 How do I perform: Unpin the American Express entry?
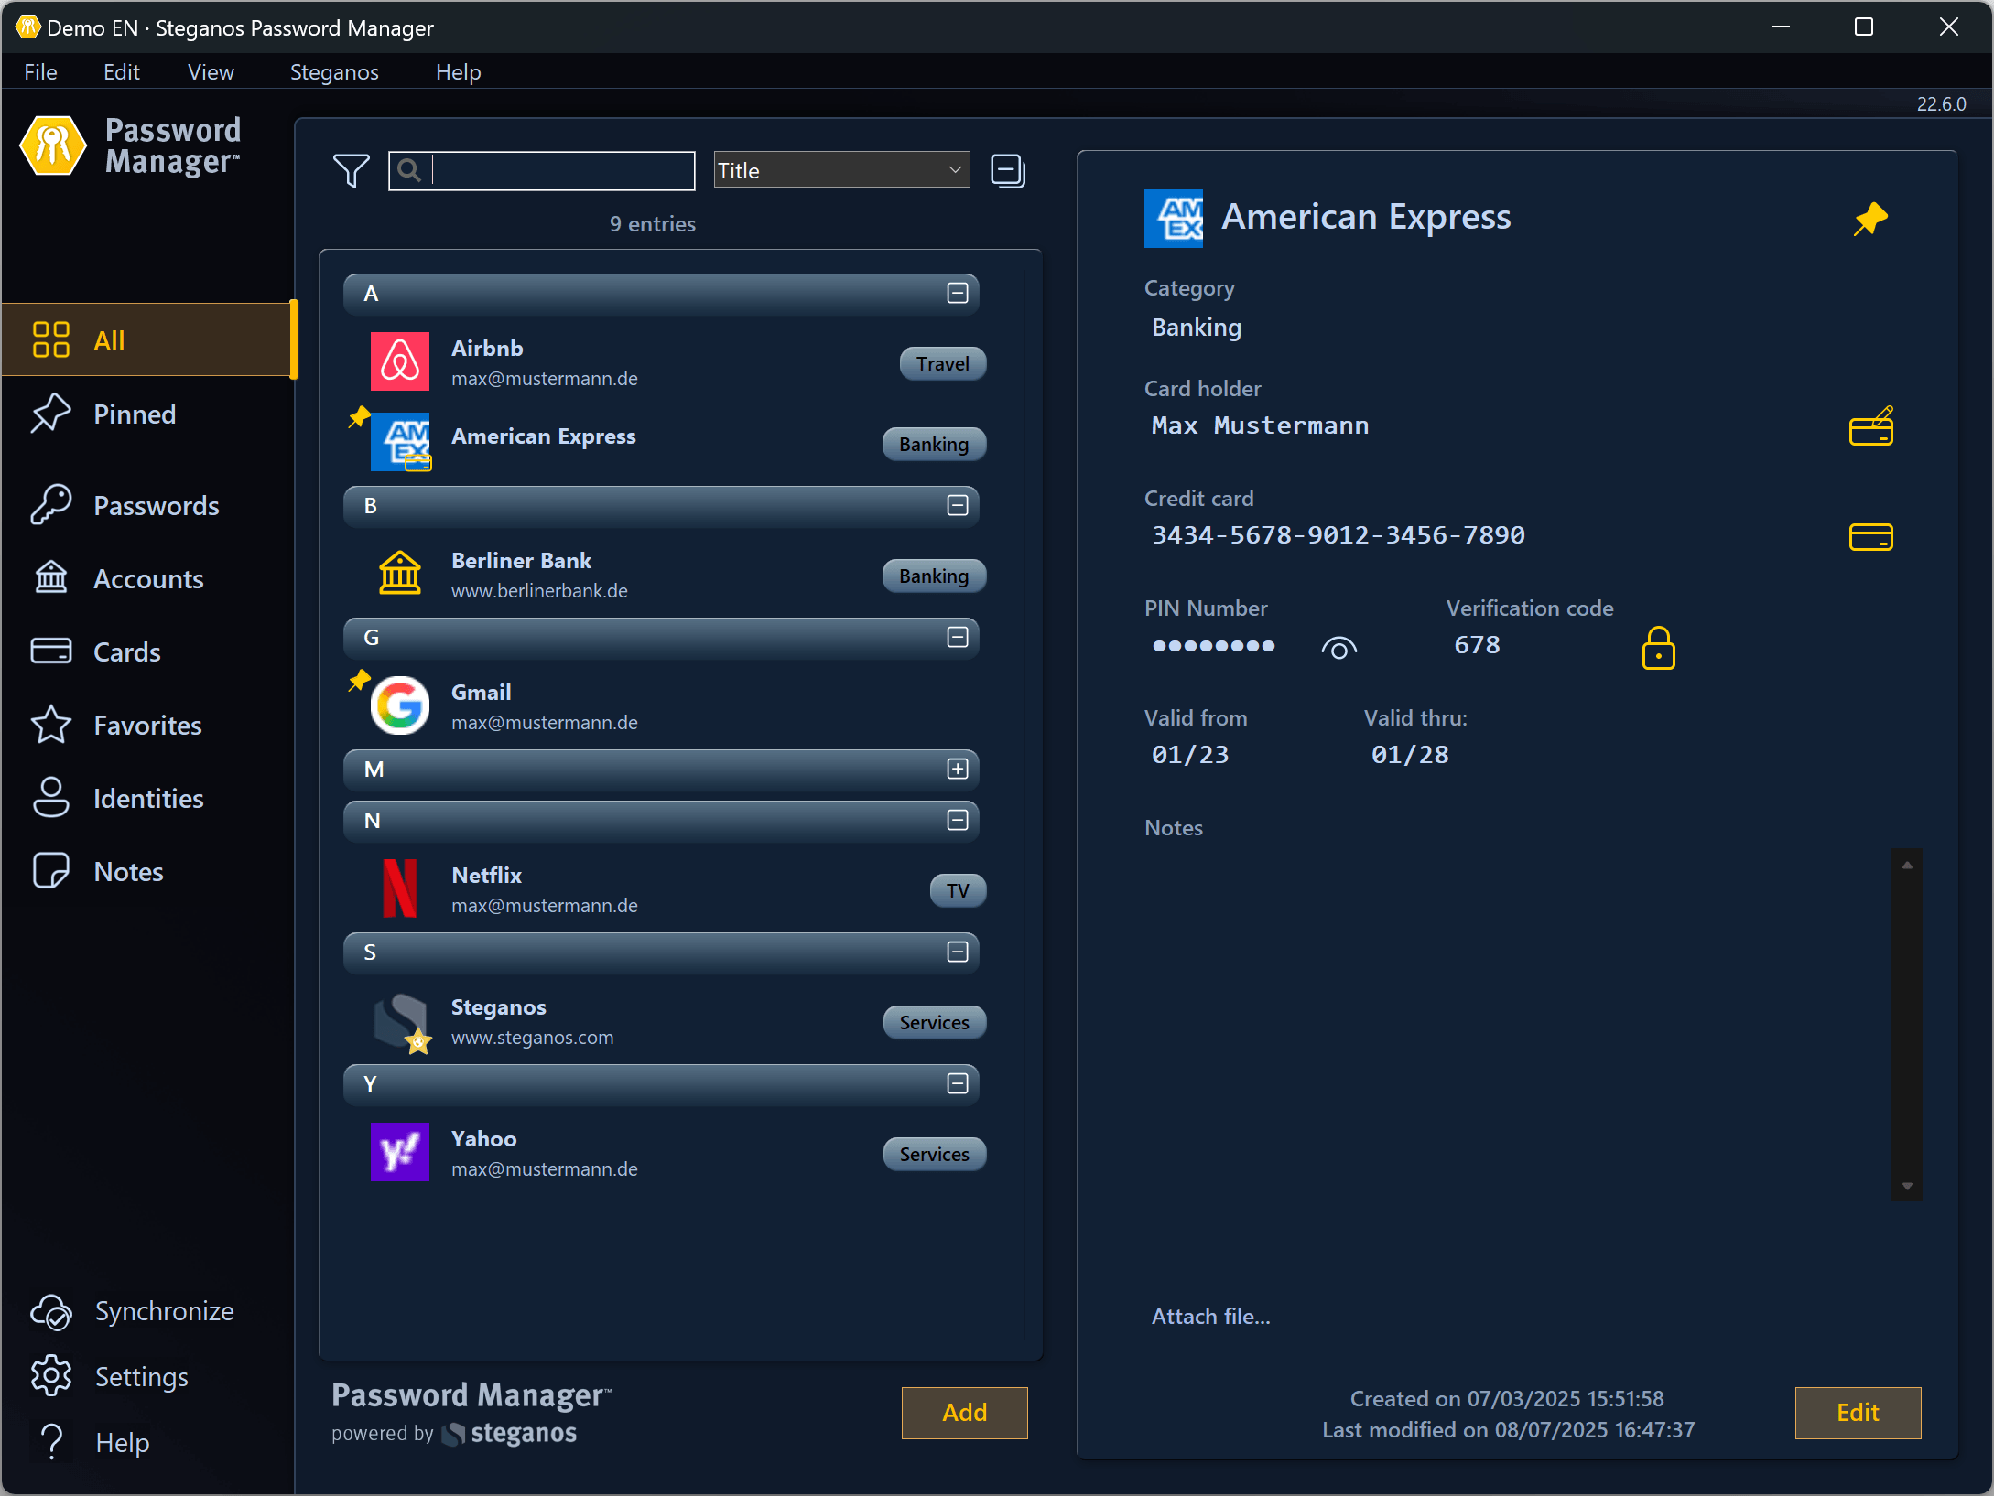pyautogui.click(x=1870, y=219)
